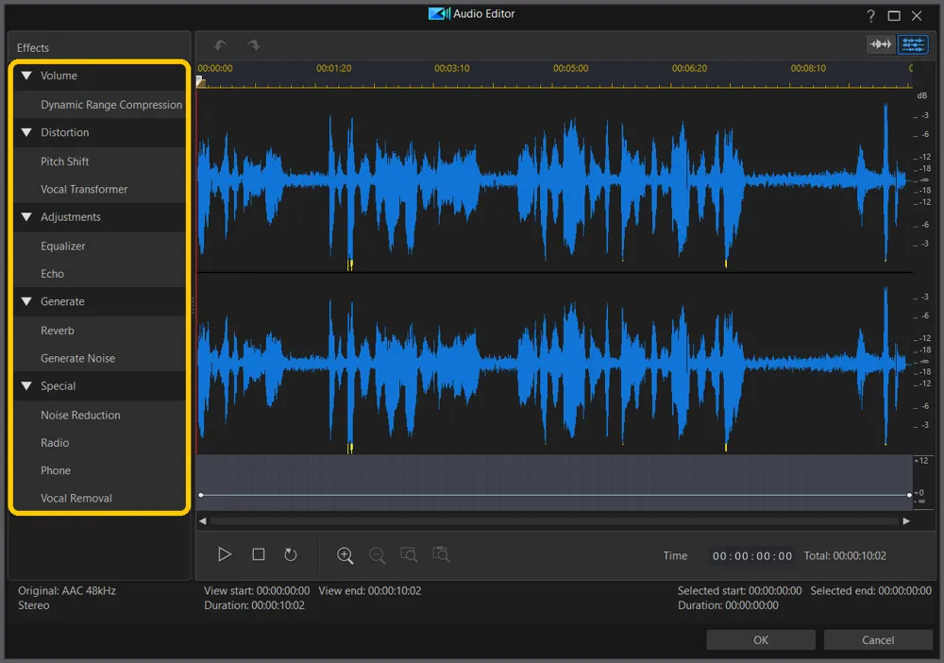944x663 pixels.
Task: Collapse the Adjustments effects group
Action: click(26, 217)
